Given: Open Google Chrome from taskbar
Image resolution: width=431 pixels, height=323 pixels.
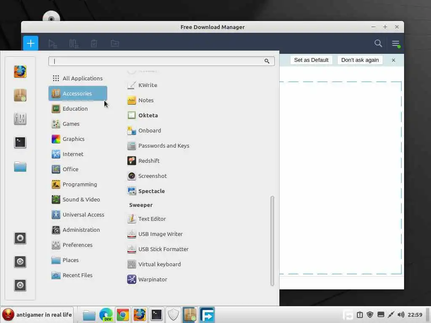Looking at the screenshot, I should 123,315.
